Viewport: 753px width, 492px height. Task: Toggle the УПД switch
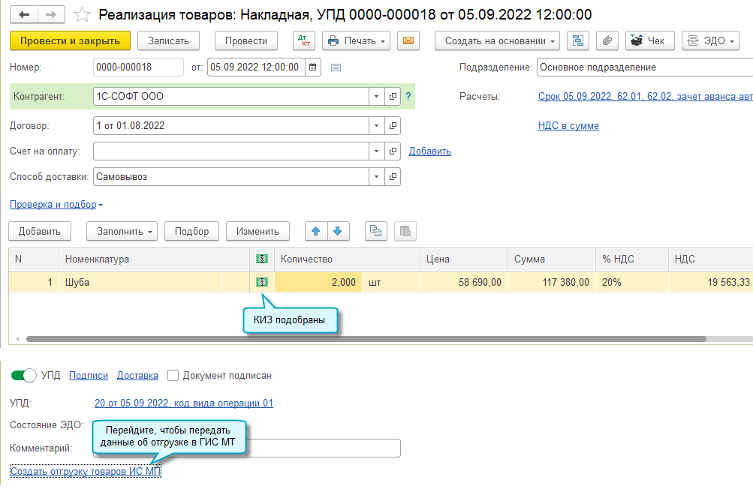point(23,376)
